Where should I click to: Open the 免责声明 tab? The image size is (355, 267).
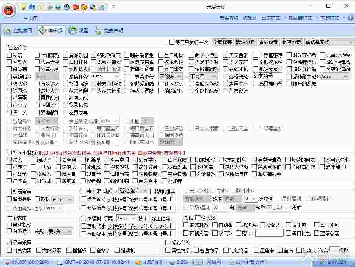(x=109, y=30)
